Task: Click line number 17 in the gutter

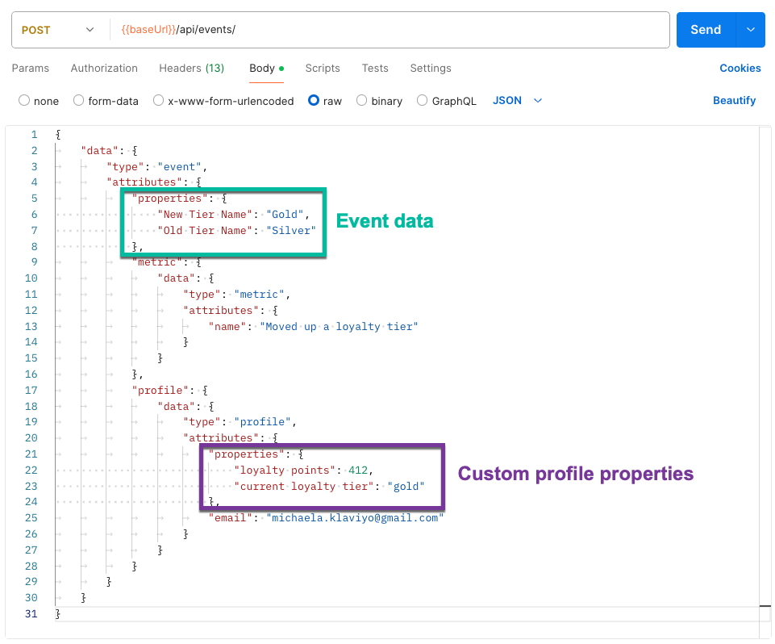Action: click(31, 391)
